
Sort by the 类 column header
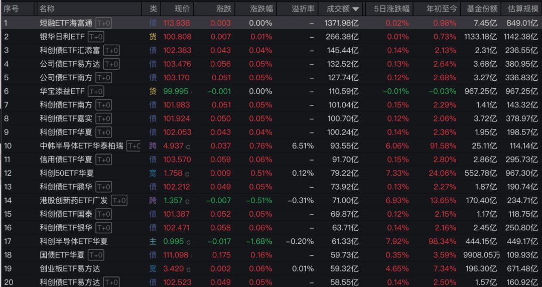[153, 9]
